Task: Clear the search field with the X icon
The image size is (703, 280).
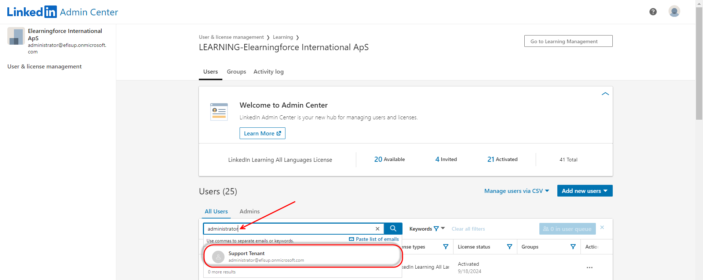Action: 377,229
